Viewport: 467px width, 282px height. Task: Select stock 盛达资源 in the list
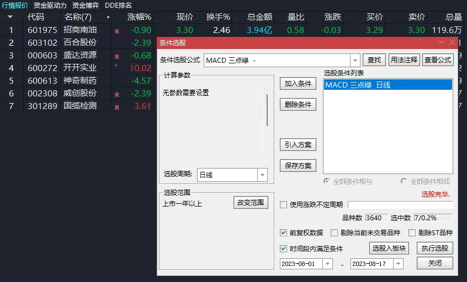pyautogui.click(x=80, y=55)
